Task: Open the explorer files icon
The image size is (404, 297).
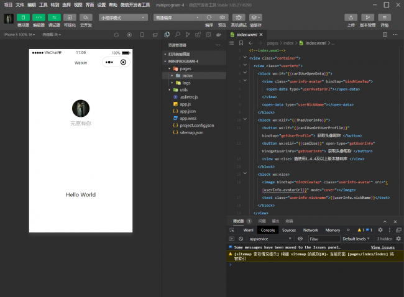Action: (167, 35)
